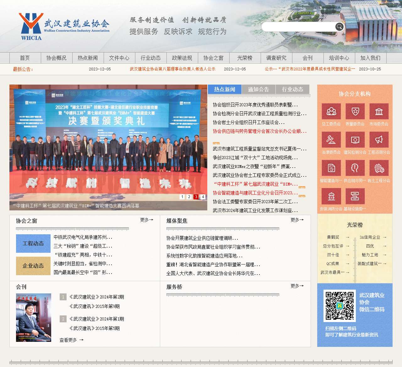Open 法律委员会 via the gavel icon
This screenshot has height=367, width=402.
pyautogui.click(x=331, y=139)
